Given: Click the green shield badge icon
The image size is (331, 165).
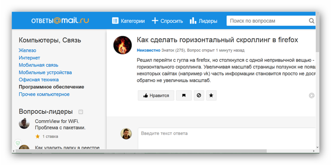Looking at the screenshot, I should (x=18, y=143).
